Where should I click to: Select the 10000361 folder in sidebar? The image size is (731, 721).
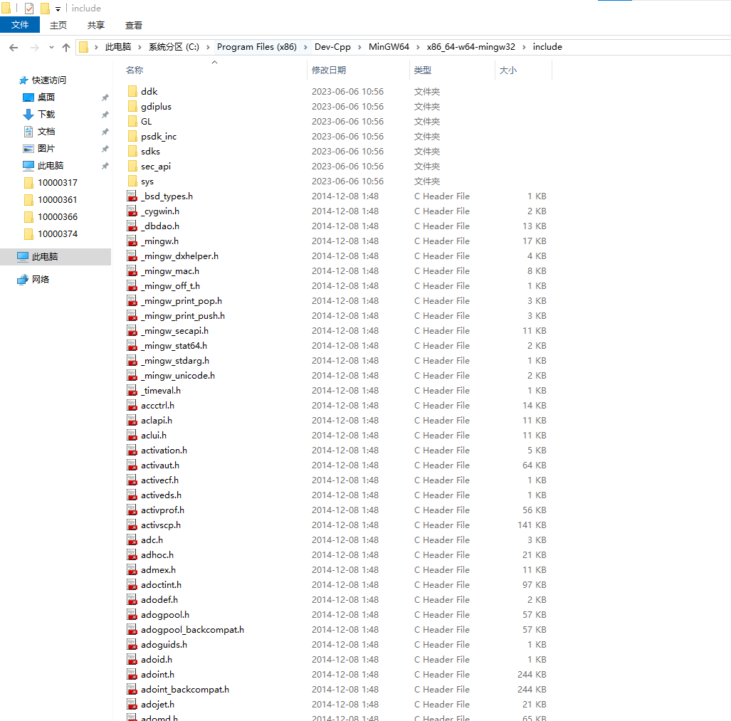coord(57,200)
